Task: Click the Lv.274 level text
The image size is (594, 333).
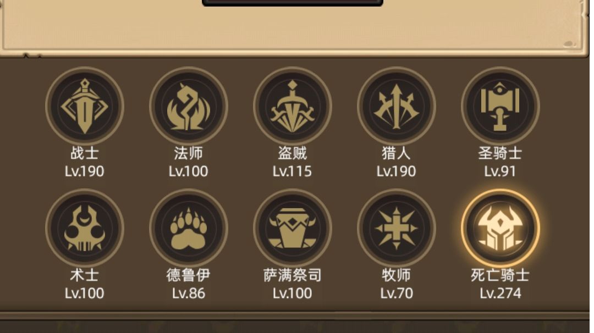Action: point(501,293)
